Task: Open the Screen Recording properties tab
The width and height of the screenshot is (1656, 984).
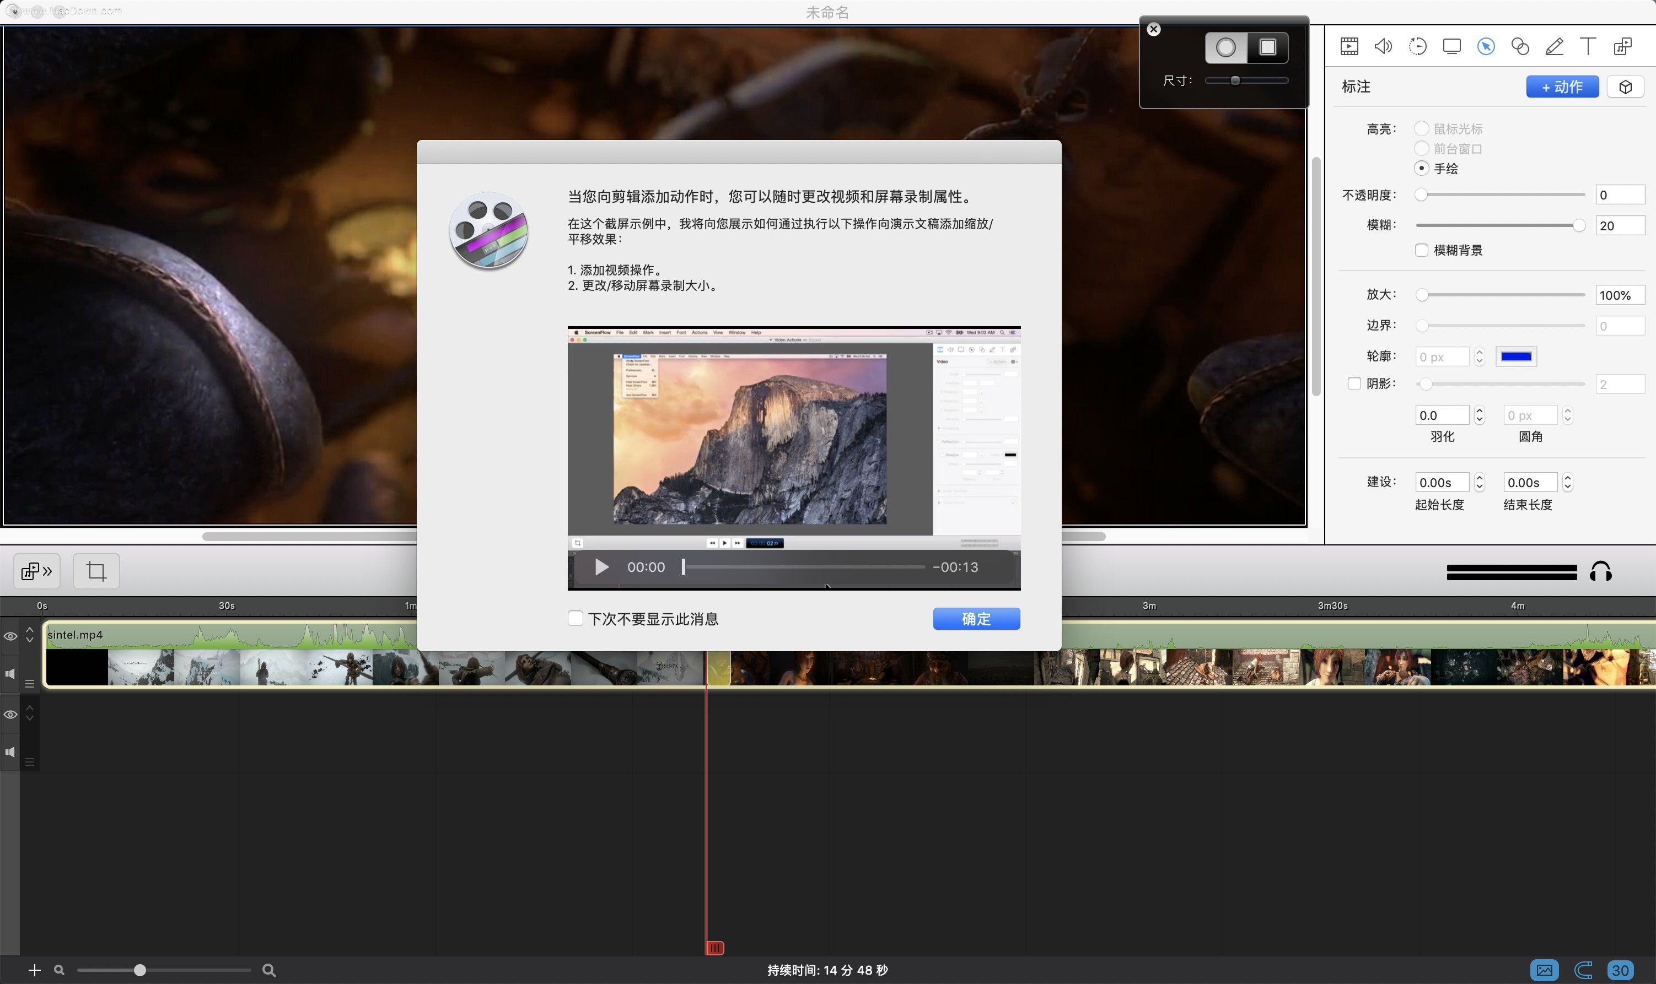Action: pos(1451,46)
